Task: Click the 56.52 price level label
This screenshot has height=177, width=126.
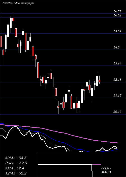Action: pos(117,15)
